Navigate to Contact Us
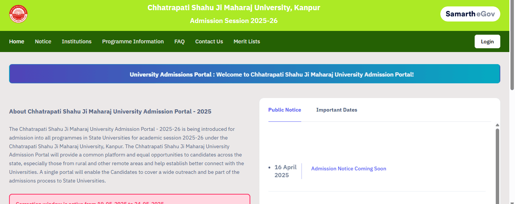This screenshot has width=515, height=204. pyautogui.click(x=209, y=41)
